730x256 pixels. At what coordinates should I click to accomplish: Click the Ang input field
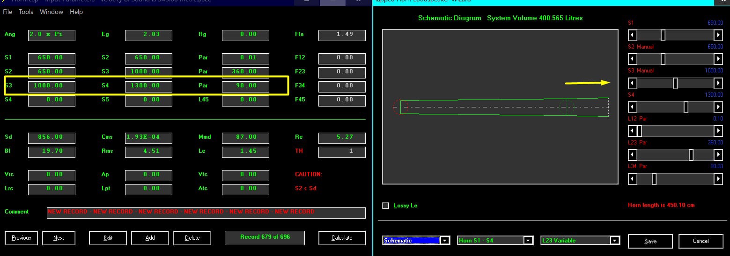tap(52, 36)
